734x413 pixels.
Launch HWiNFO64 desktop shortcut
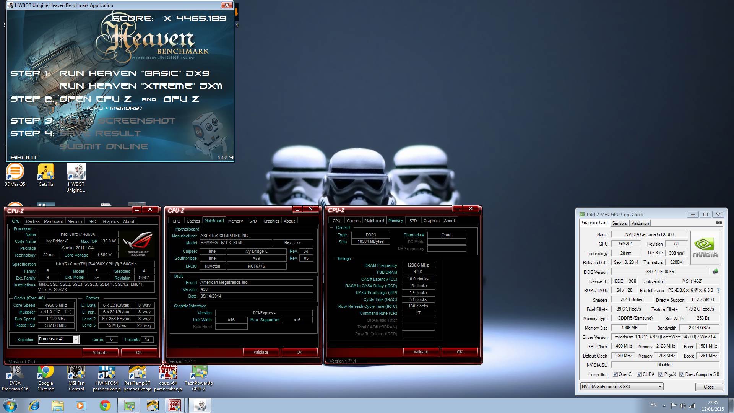pos(107,378)
